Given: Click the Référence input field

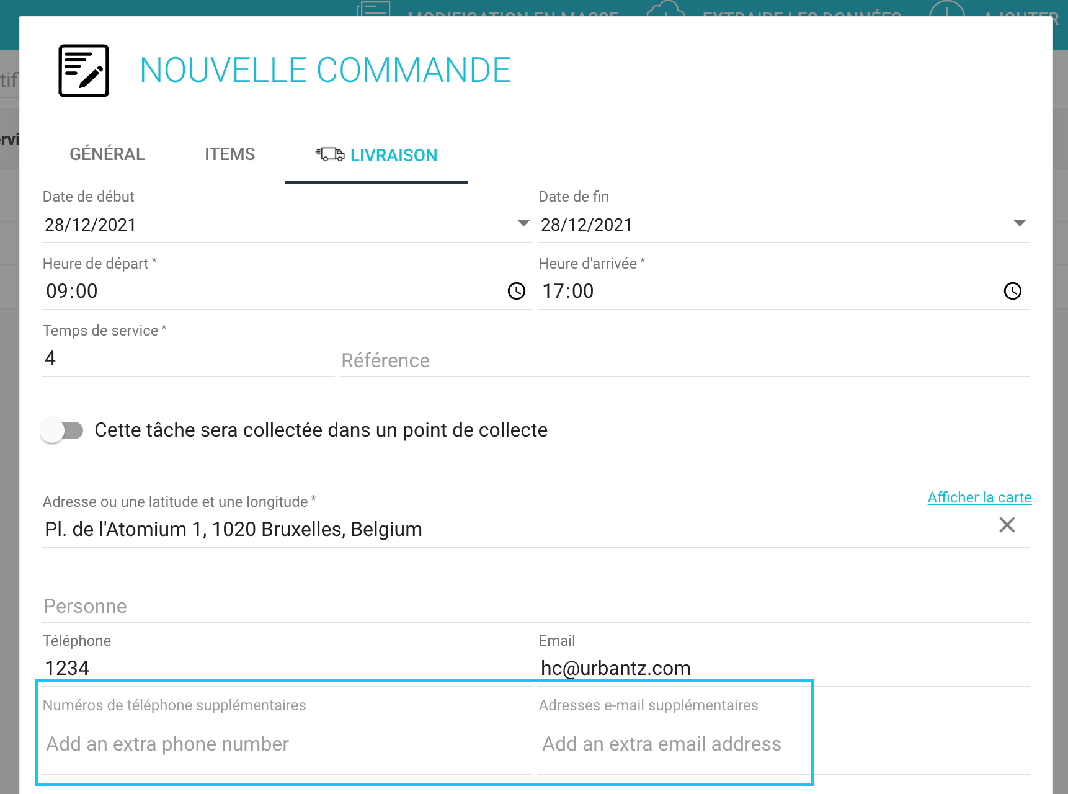Looking at the screenshot, I should coord(685,360).
